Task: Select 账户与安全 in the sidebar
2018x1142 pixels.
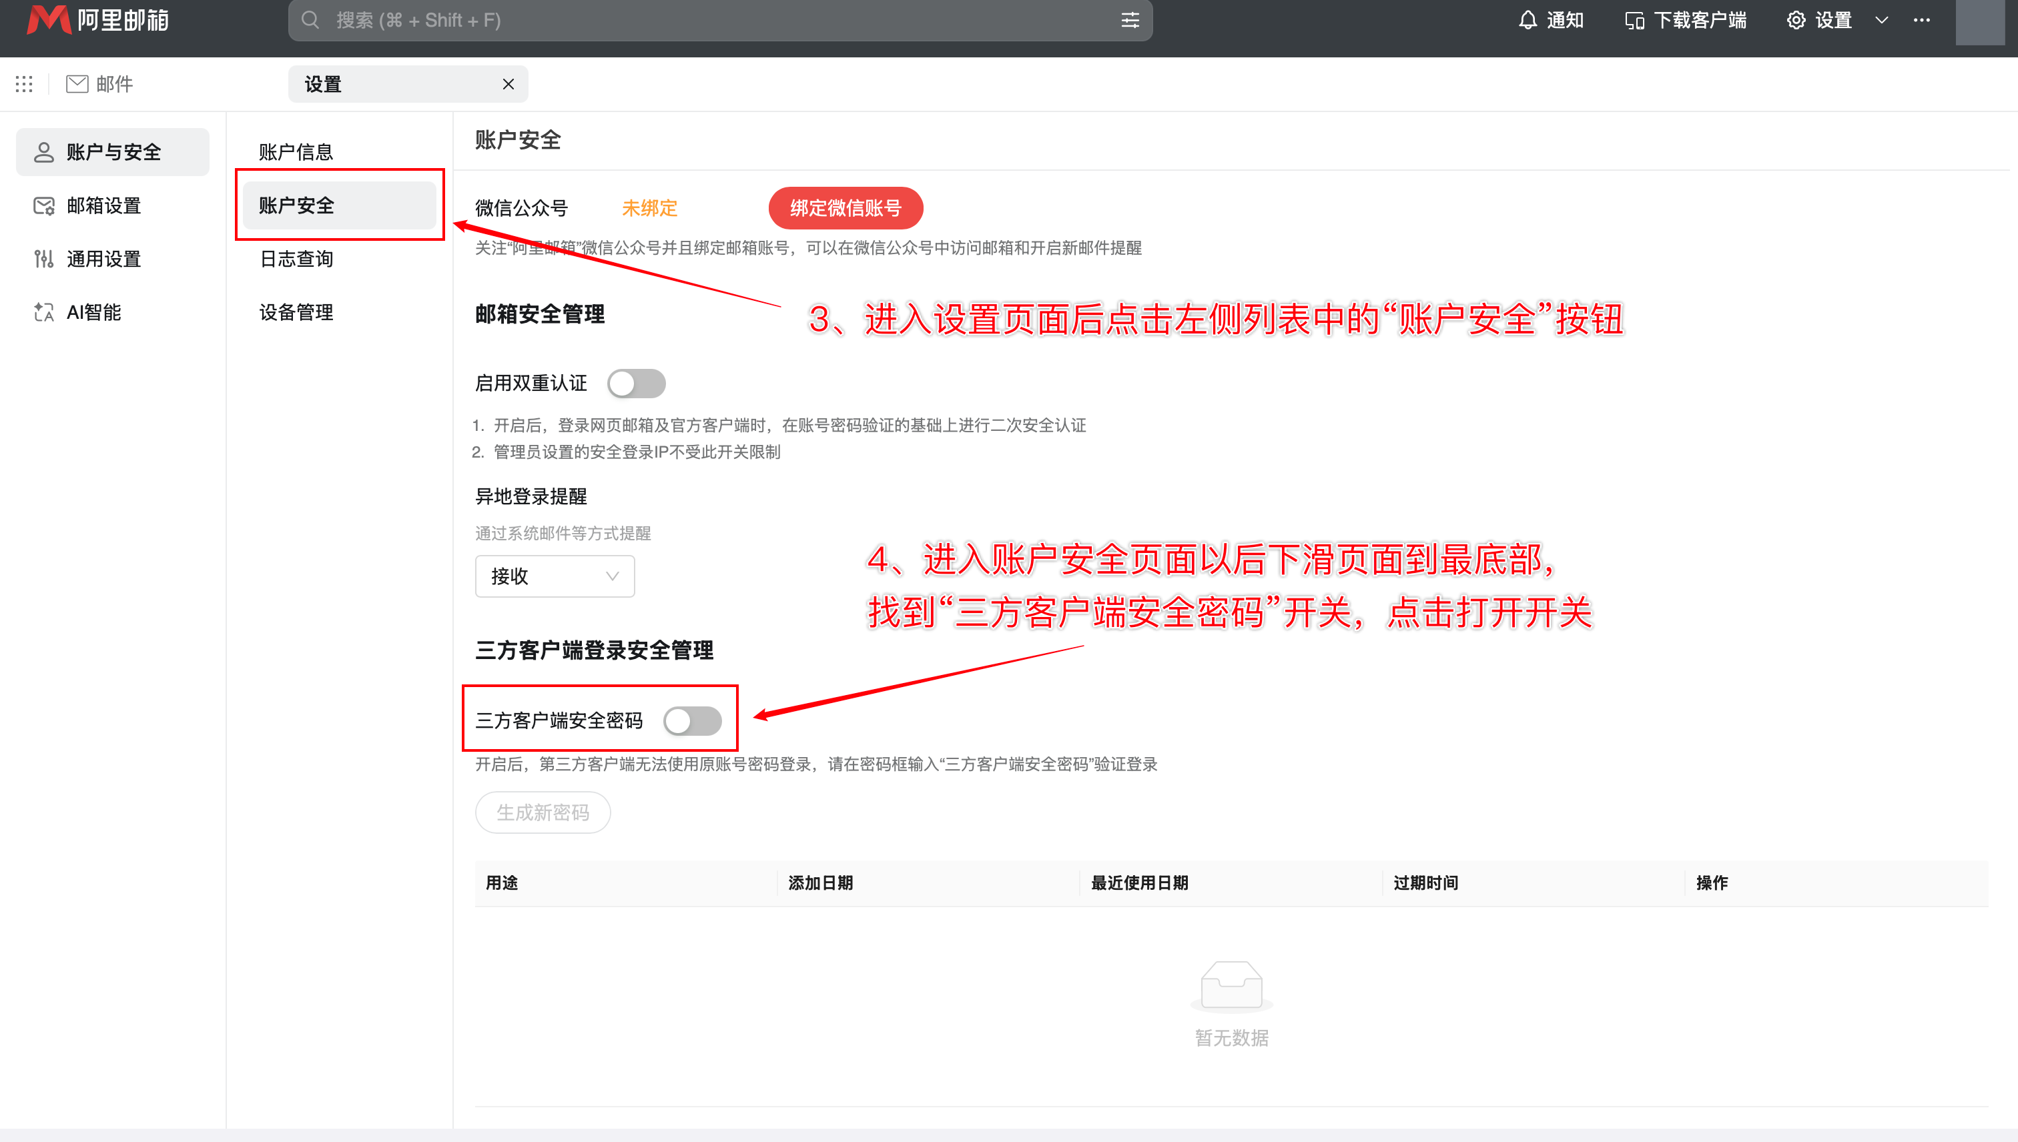Action: tap(113, 151)
